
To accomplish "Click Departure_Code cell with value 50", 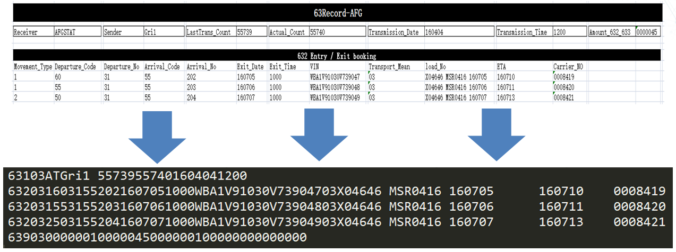I will (78, 97).
